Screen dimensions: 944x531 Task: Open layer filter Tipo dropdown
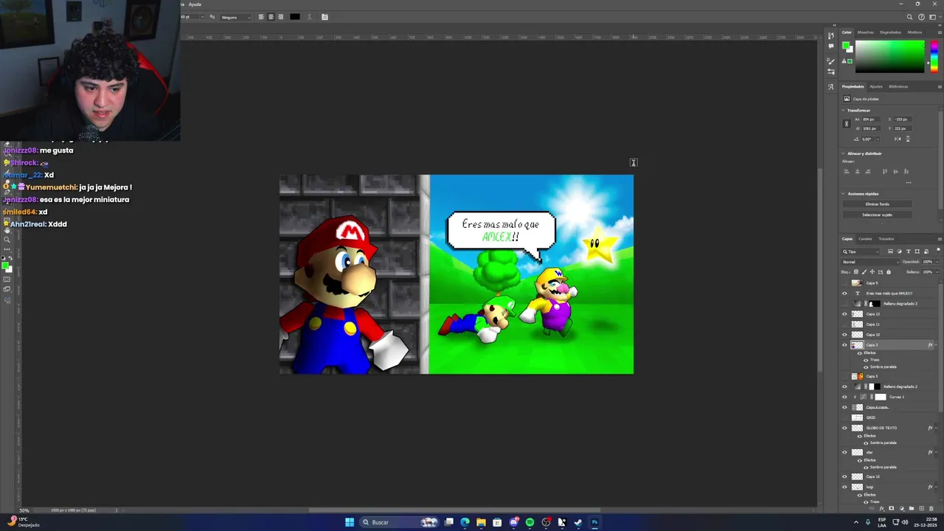click(x=861, y=251)
